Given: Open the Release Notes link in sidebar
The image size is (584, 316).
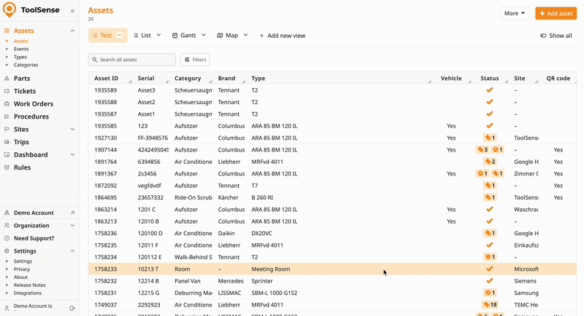Looking at the screenshot, I should click(30, 285).
